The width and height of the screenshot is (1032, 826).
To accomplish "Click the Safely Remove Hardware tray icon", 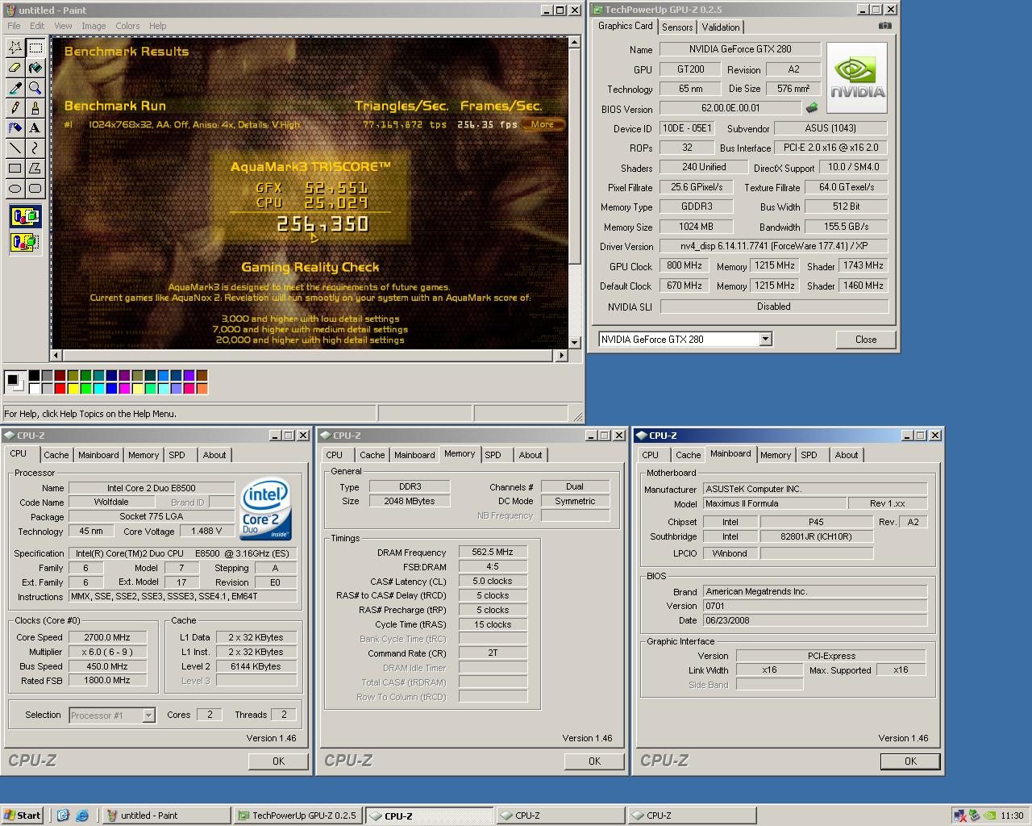I will click(x=974, y=816).
